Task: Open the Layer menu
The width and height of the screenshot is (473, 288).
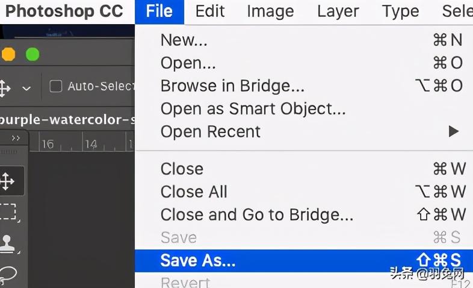Action: [338, 11]
